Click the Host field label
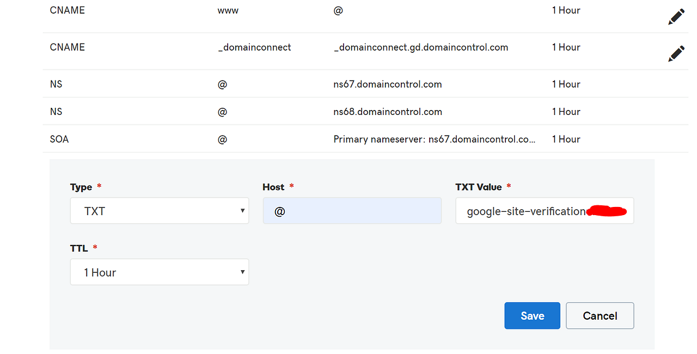697x354 pixels. (273, 187)
